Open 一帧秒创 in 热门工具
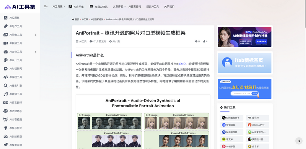The width and height of the screenshot is (306, 149). click(232, 146)
